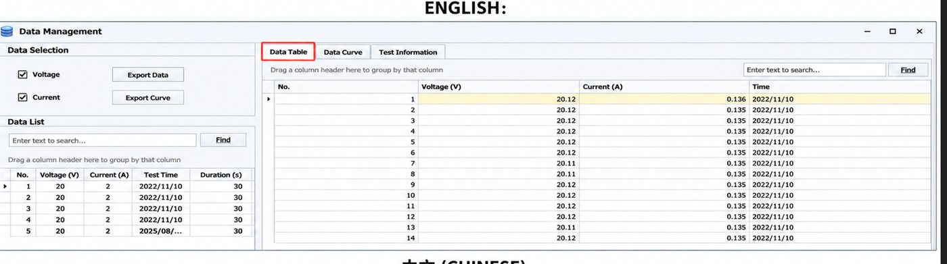This screenshot has width=947, height=264.
Task: Click Find button in Data List
Action: (x=223, y=140)
